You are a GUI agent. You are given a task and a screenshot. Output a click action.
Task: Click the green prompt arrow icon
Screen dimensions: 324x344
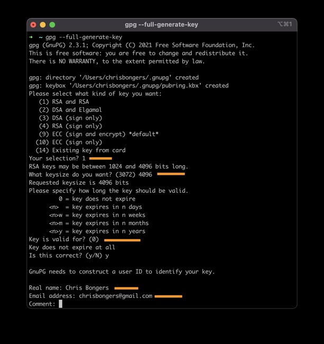pyautogui.click(x=31, y=37)
